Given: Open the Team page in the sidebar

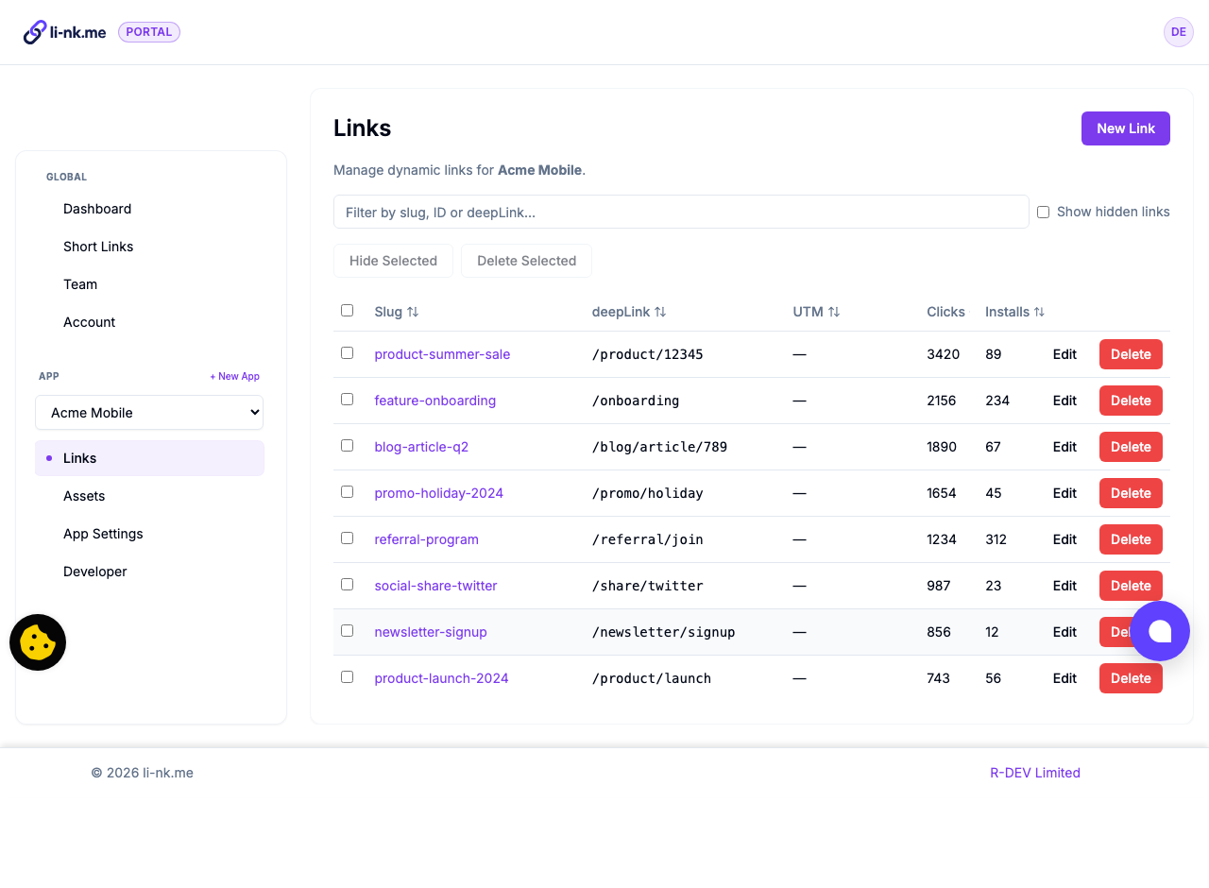Looking at the screenshot, I should click(80, 284).
